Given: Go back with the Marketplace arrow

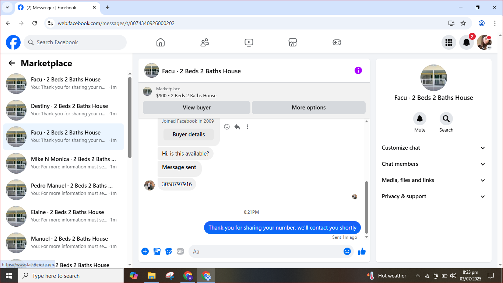Looking at the screenshot, I should [12, 63].
